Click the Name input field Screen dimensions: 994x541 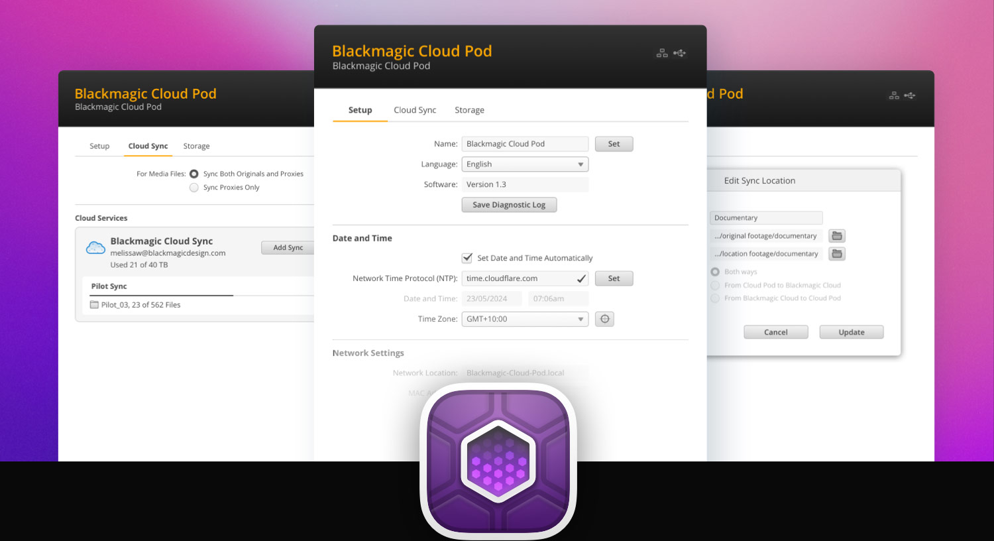(524, 143)
